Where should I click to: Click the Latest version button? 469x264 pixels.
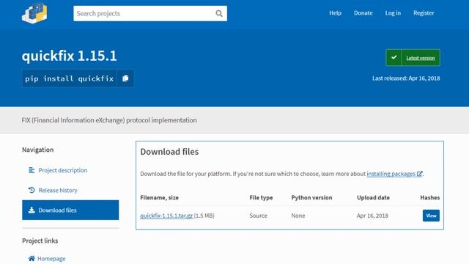click(413, 57)
